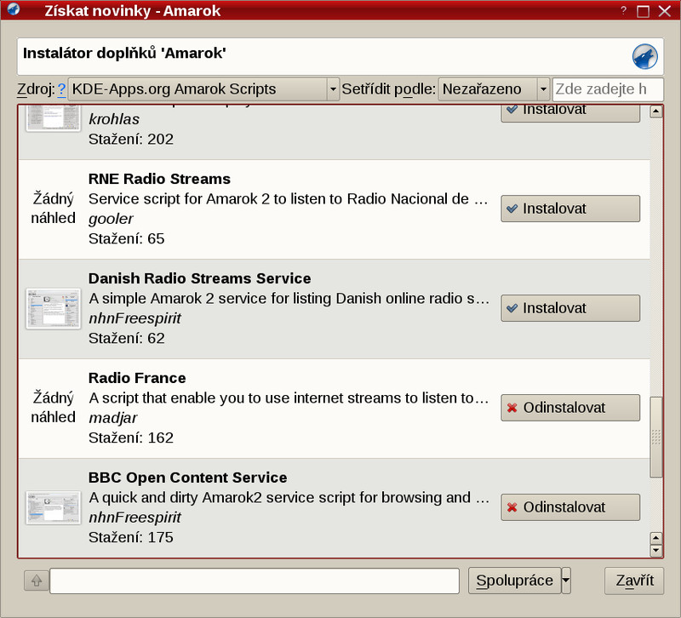
Task: Install Danish Radio Streams Service
Action: coord(570,308)
